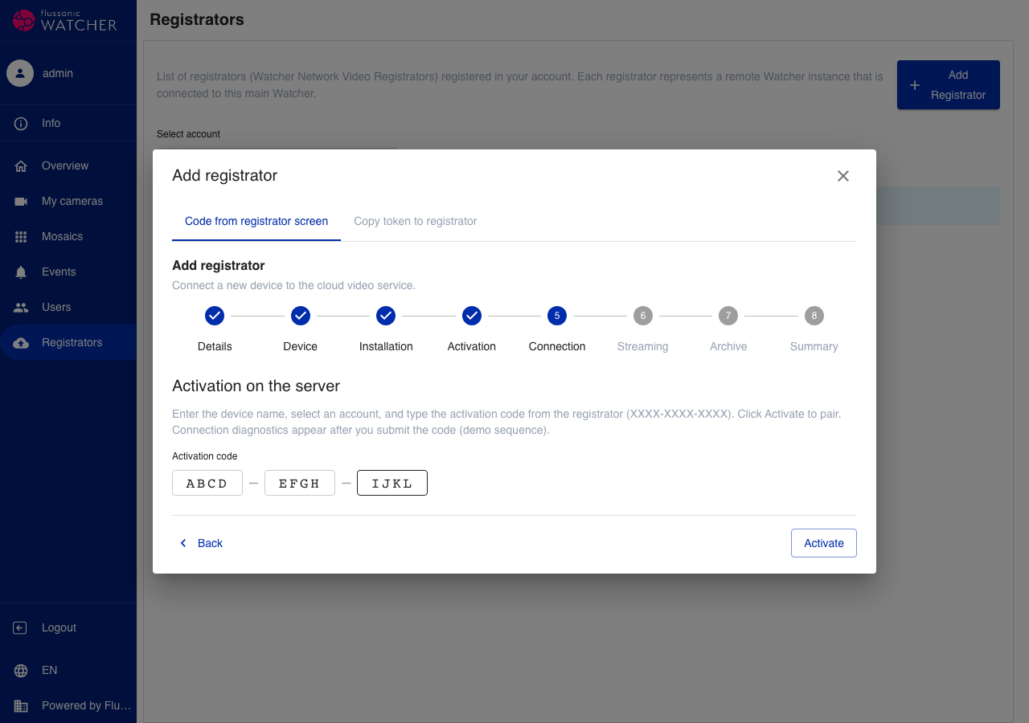
Task: Click the Info sidebar label
Action: click(51, 124)
